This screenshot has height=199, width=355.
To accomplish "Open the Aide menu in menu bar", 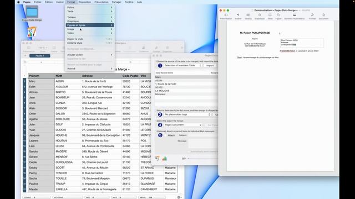I will (x=139, y=2).
